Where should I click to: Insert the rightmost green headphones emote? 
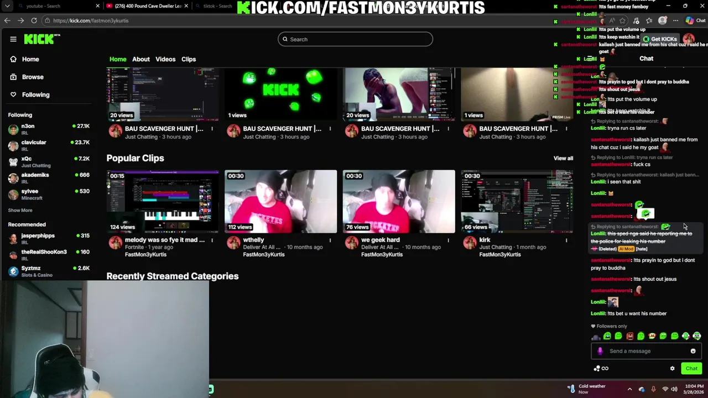click(x=697, y=336)
